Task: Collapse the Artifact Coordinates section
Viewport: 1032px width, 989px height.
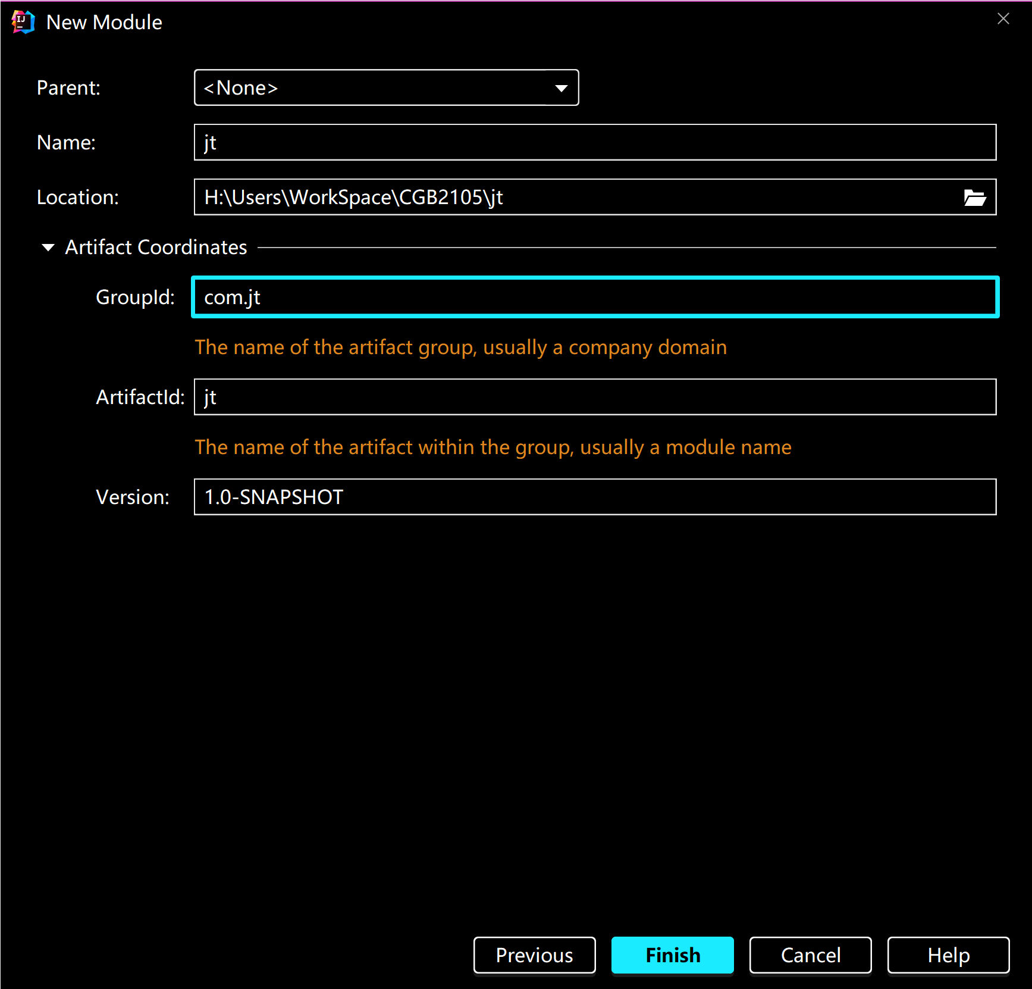Action: pyautogui.click(x=48, y=247)
